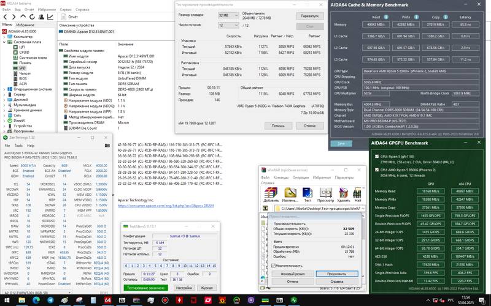Select the SPD item in AIDA64 tree

(x=22, y=68)
